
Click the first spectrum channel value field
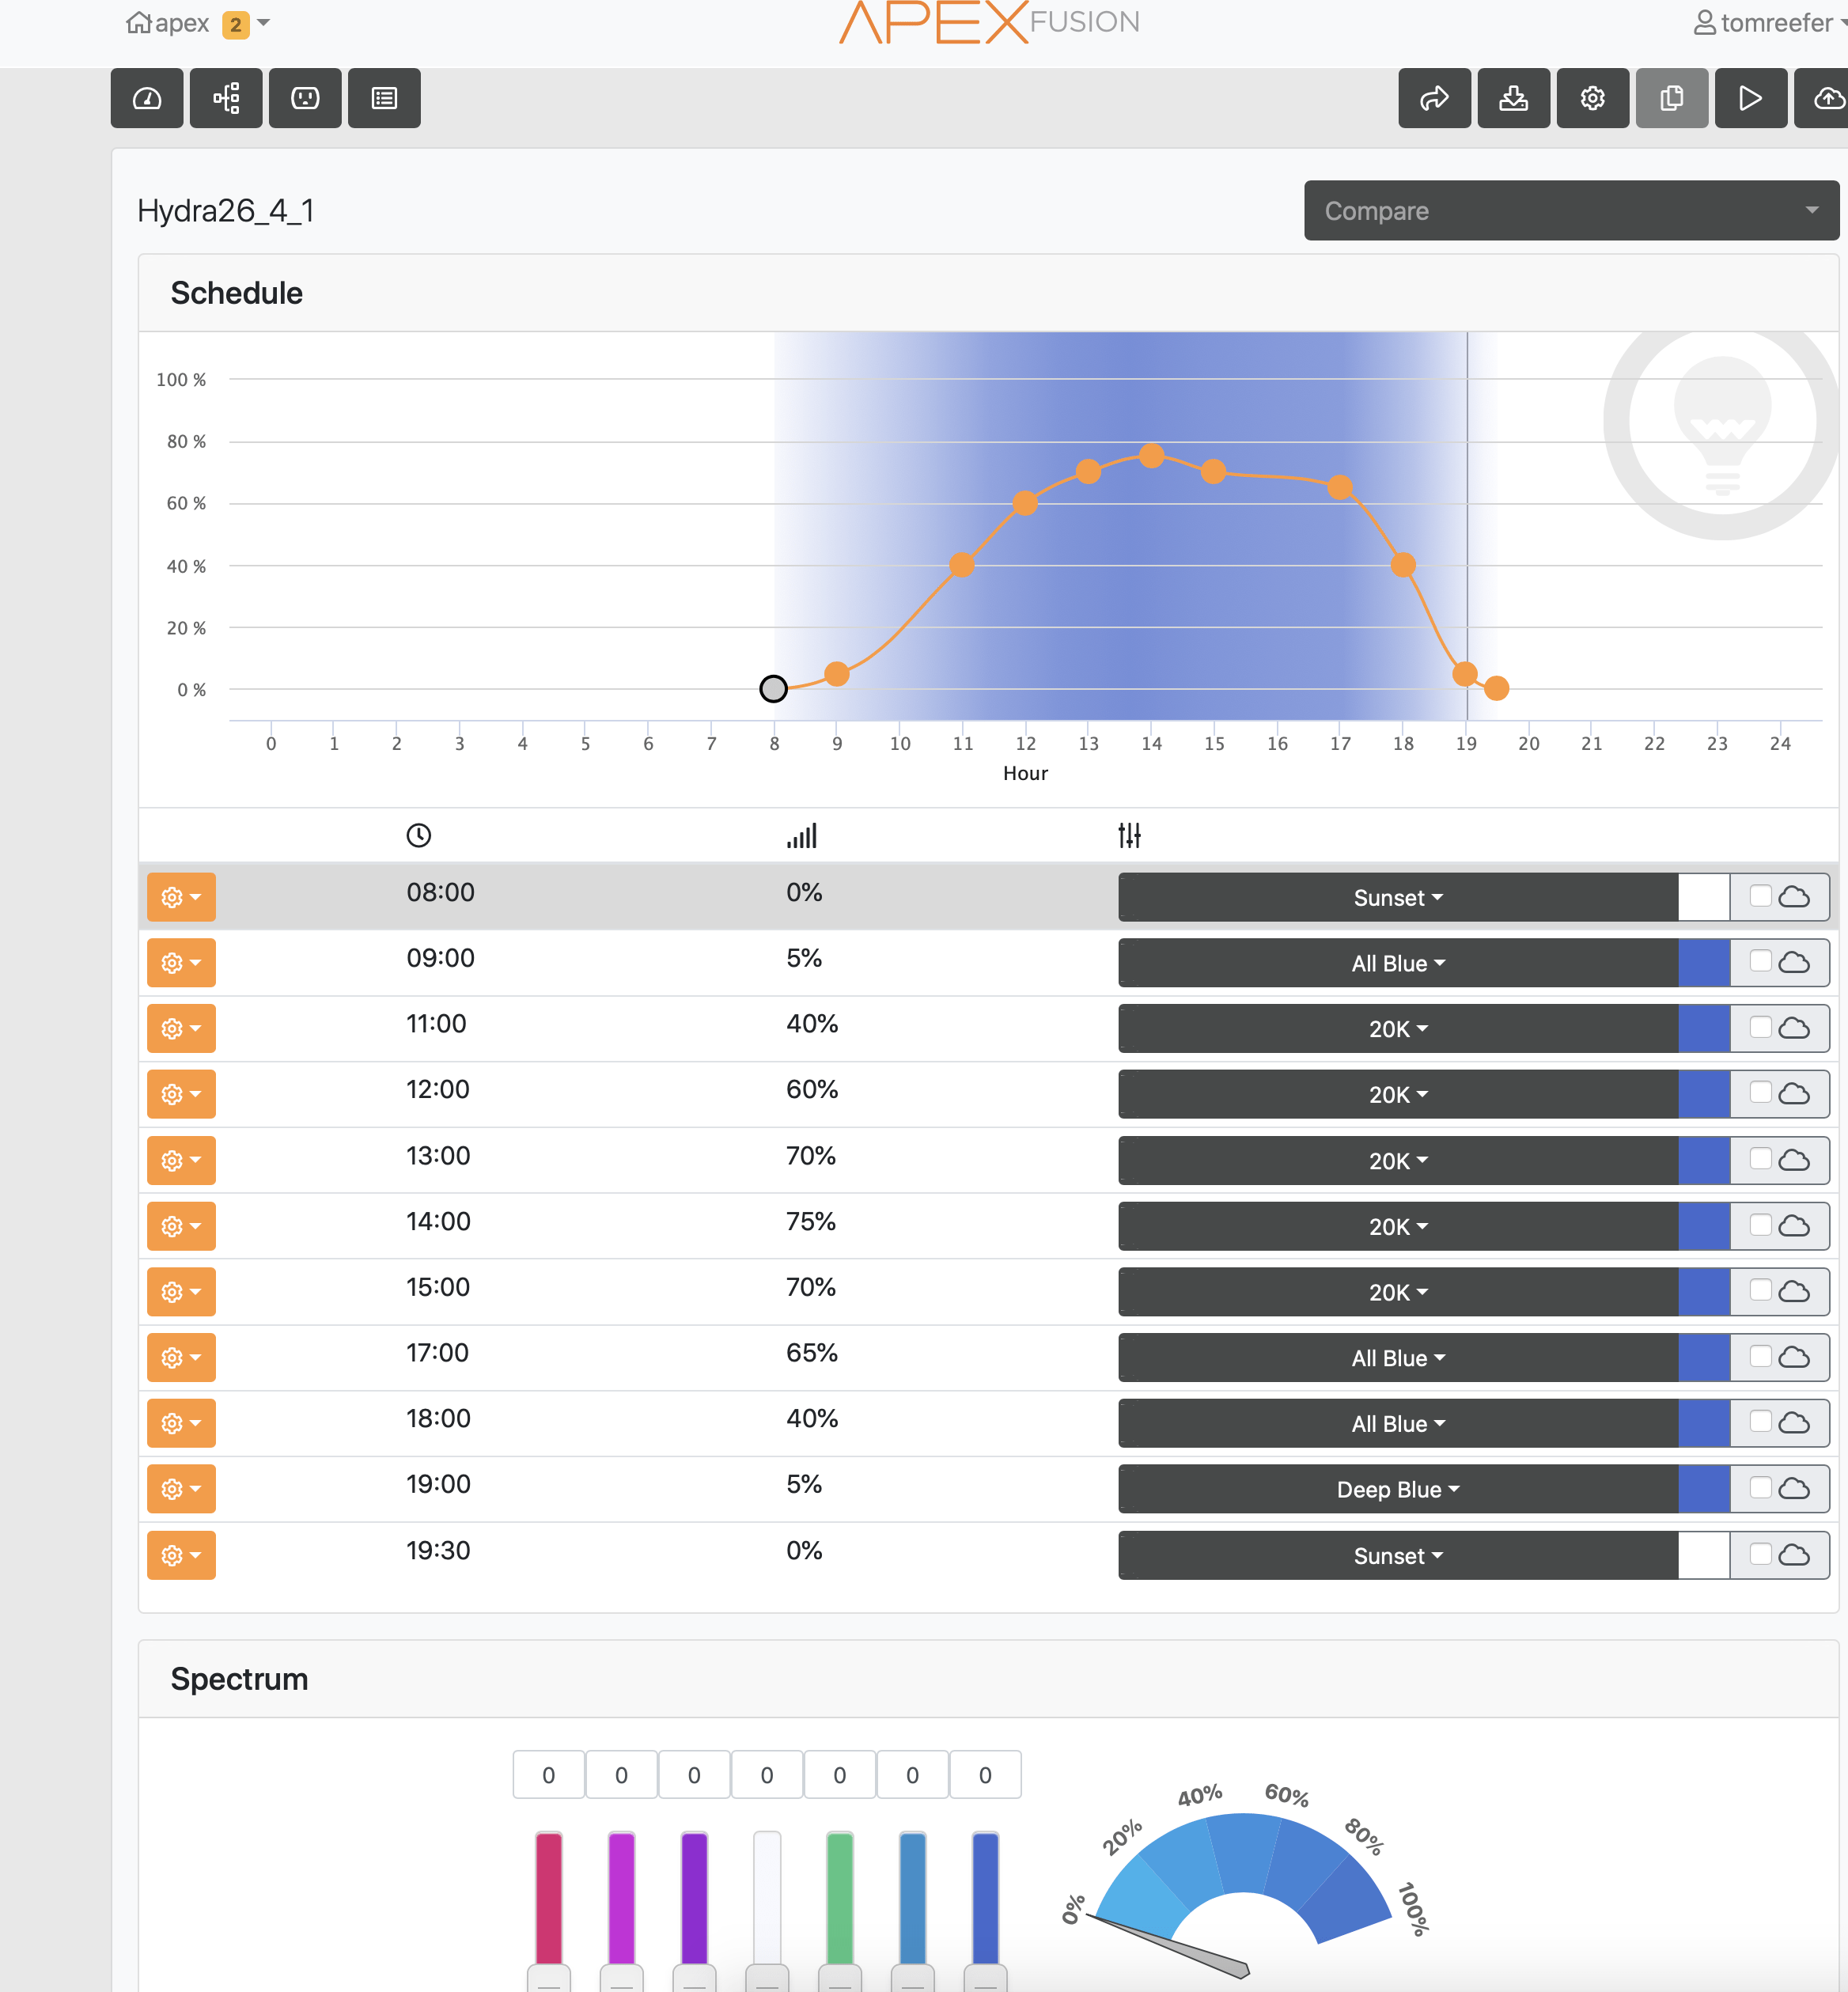point(549,1775)
